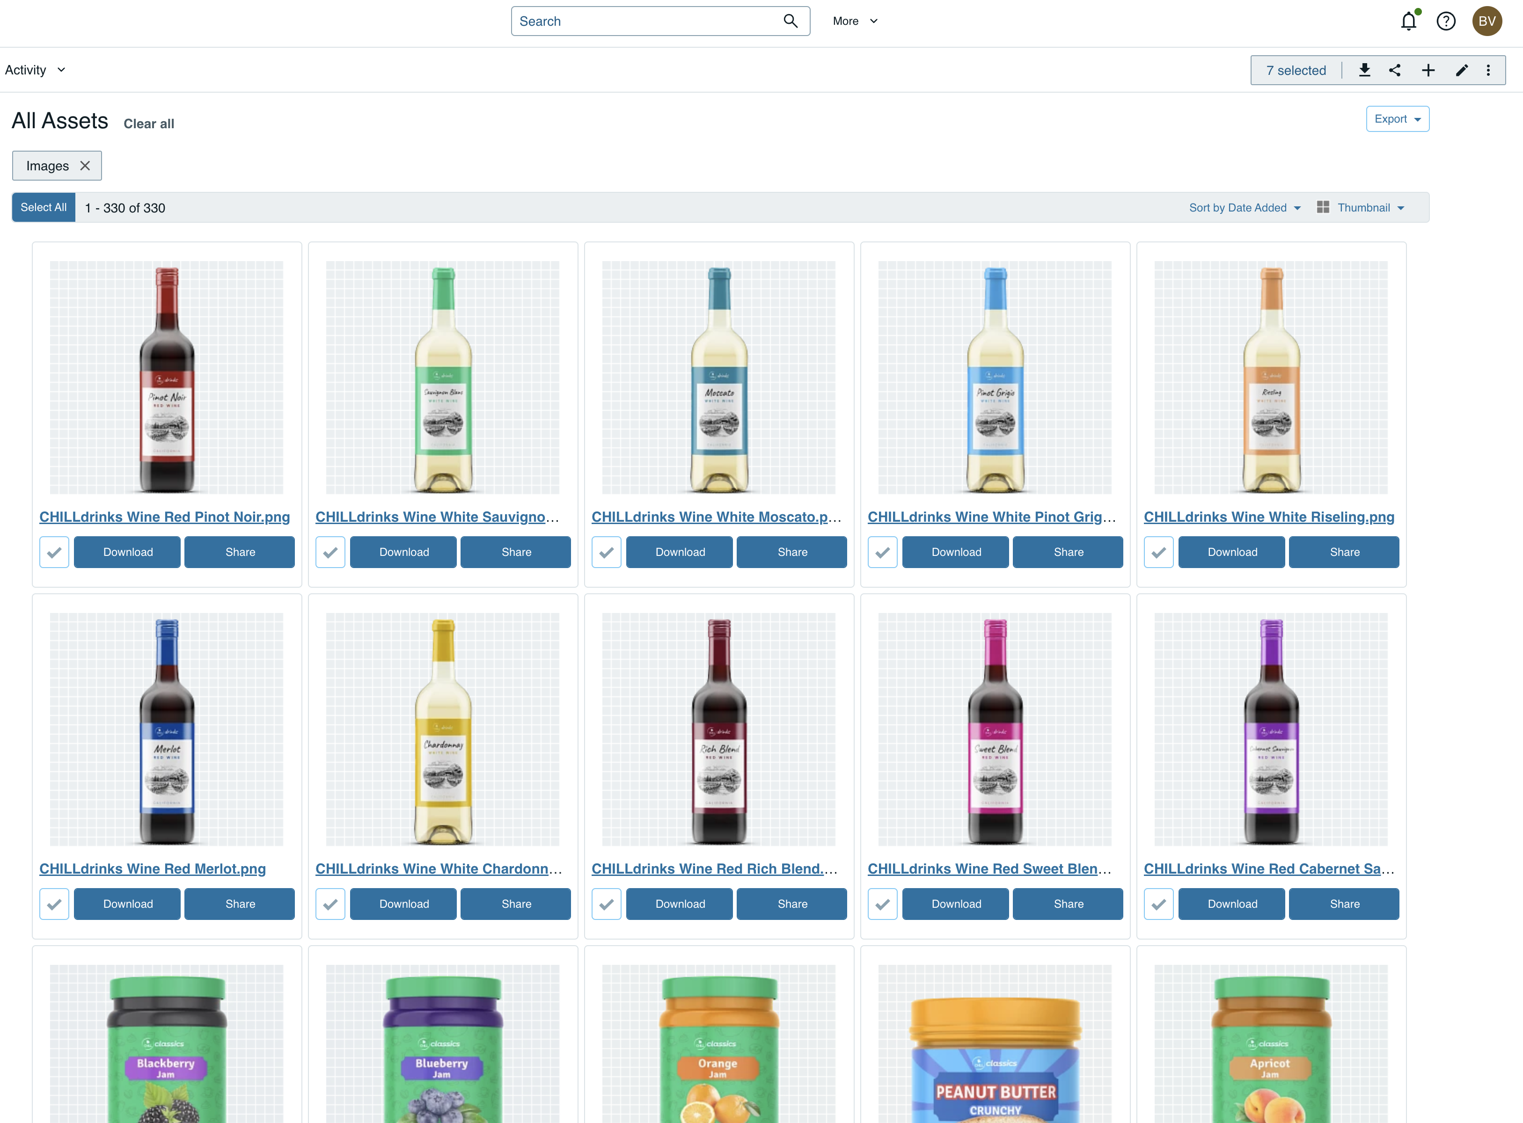Screen dimensions: 1523x1123
Task: Open the Chardonnay bottle thumbnail
Action: pos(443,729)
